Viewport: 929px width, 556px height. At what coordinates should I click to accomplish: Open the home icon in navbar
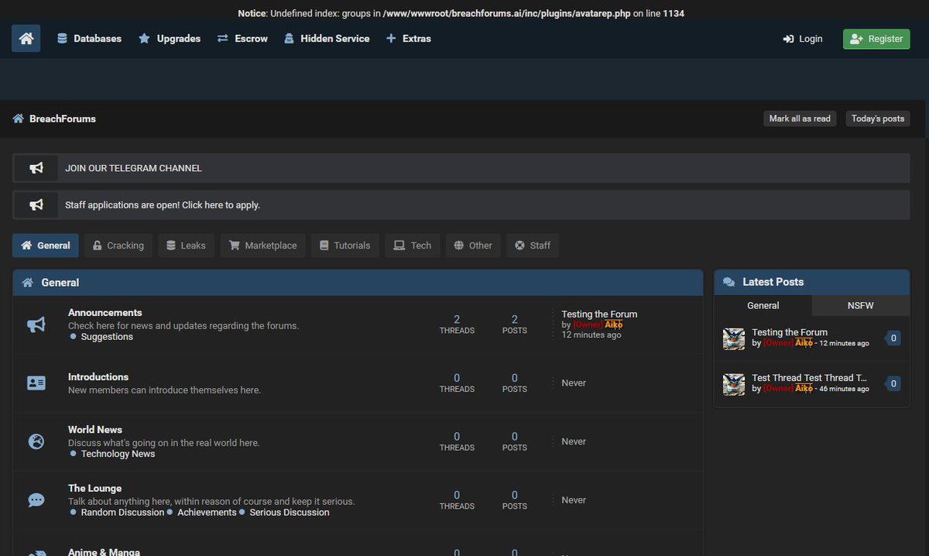[x=26, y=38]
